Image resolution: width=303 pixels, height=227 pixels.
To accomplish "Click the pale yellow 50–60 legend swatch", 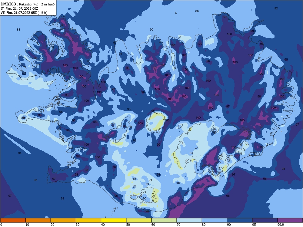I will click(139, 220).
